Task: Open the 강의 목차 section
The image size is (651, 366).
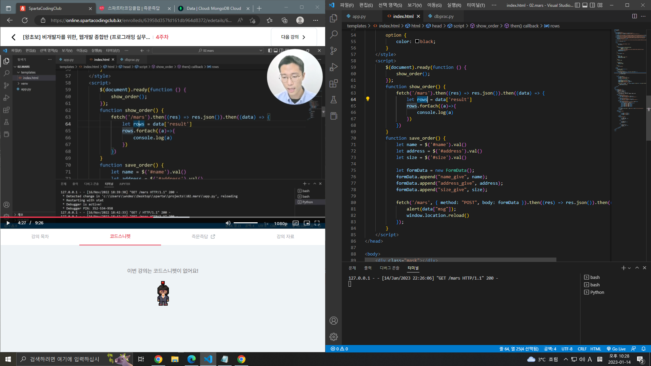Action: click(x=40, y=237)
